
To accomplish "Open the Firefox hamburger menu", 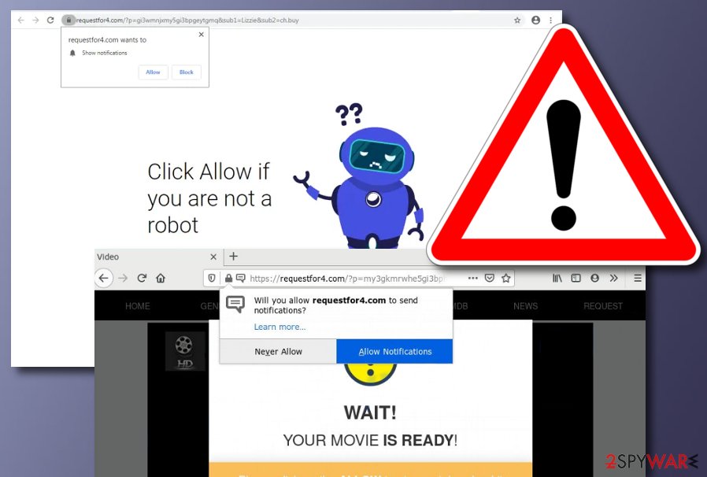I will click(x=638, y=278).
